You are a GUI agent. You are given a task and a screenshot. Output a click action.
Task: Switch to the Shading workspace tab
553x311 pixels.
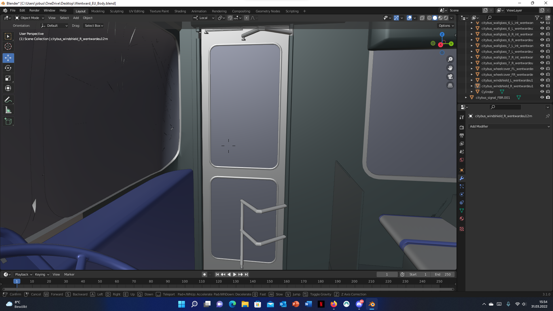[180, 11]
